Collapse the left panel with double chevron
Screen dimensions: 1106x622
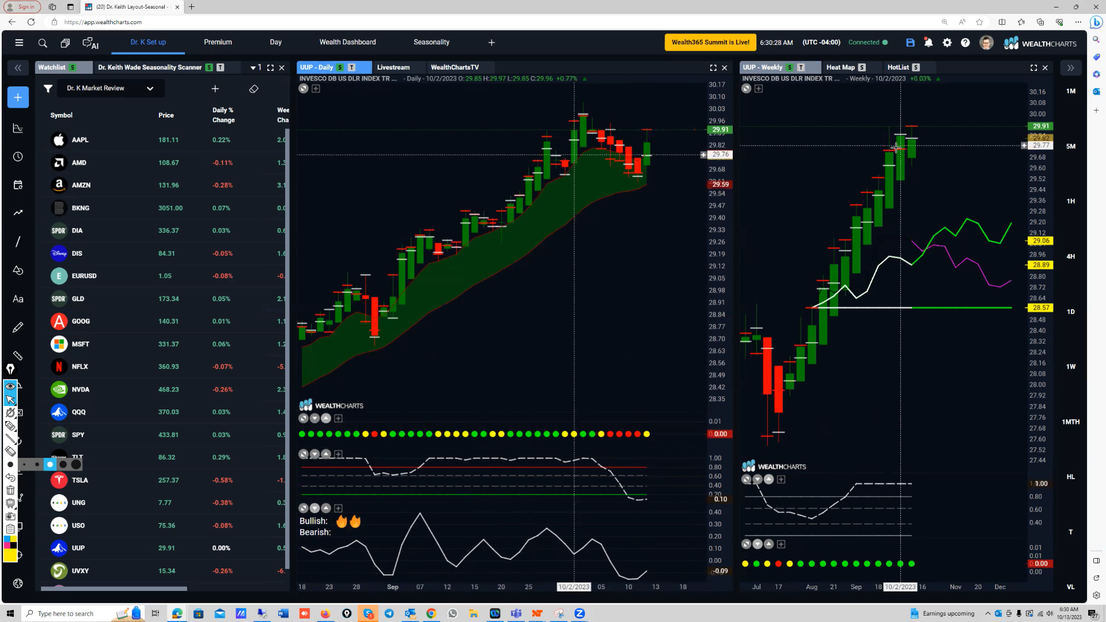[x=18, y=68]
